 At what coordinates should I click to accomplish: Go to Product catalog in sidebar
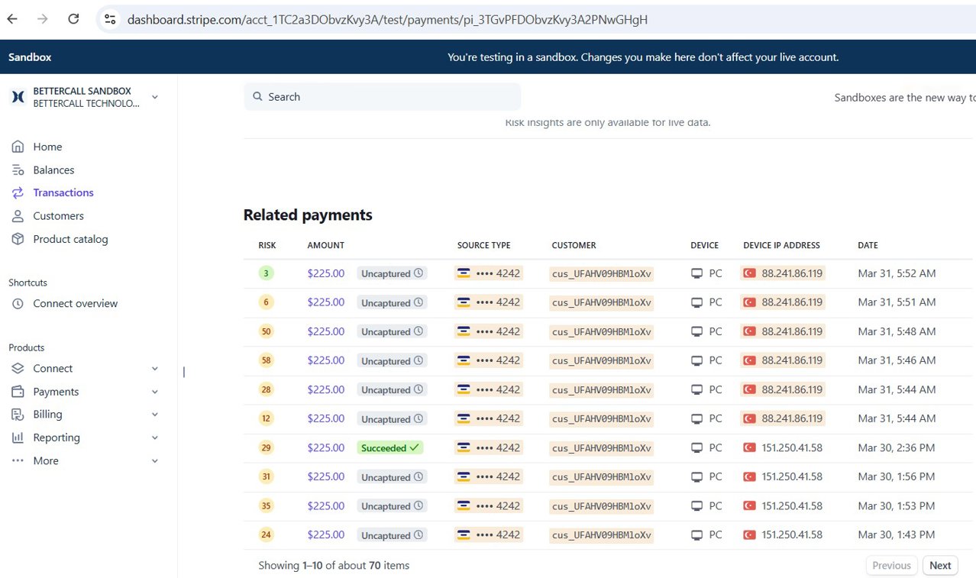tap(70, 240)
